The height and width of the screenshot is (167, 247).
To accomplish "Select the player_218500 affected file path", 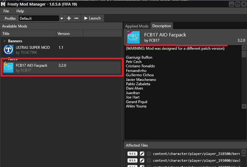I will (196, 154).
